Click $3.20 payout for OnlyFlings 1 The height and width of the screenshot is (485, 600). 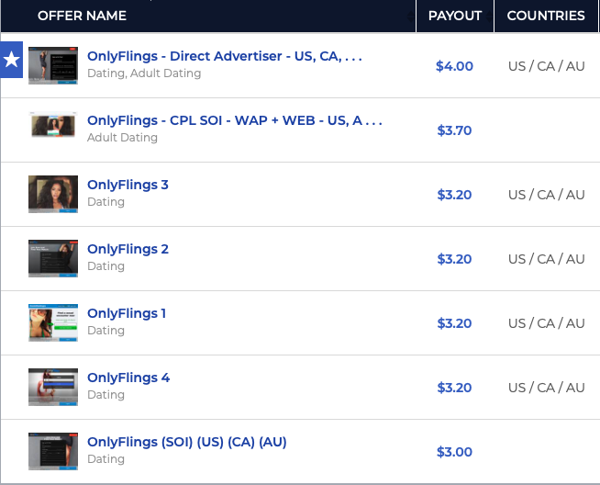455,323
